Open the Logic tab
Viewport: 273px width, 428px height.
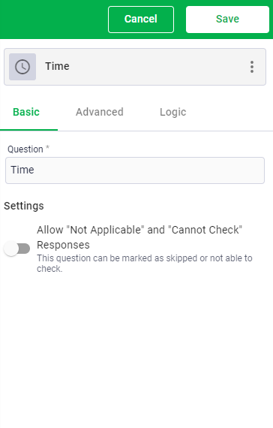point(173,112)
